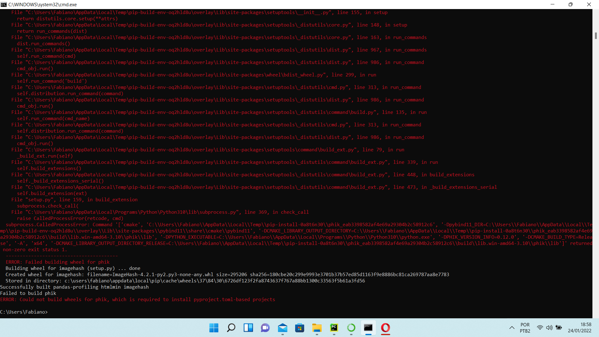Open the cmd.exe window system menu
Image resolution: width=599 pixels, height=337 pixels.
pyautogui.click(x=3, y=4)
